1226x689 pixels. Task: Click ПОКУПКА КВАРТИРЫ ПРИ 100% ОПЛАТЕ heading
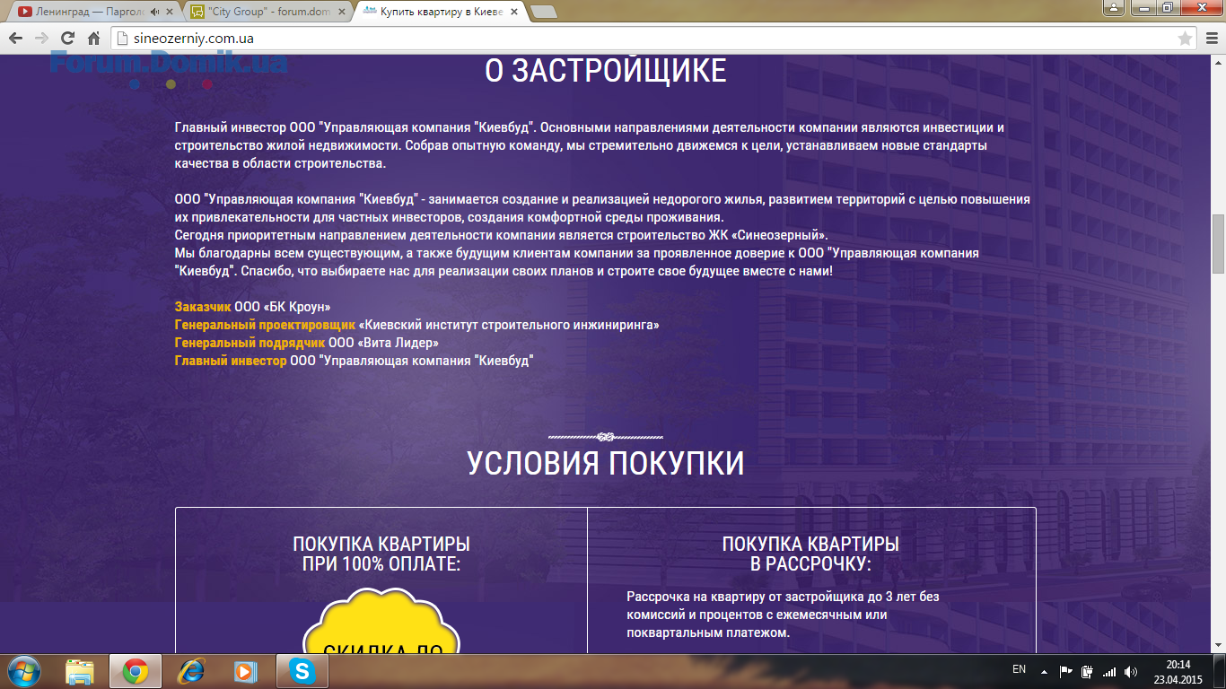click(x=381, y=554)
